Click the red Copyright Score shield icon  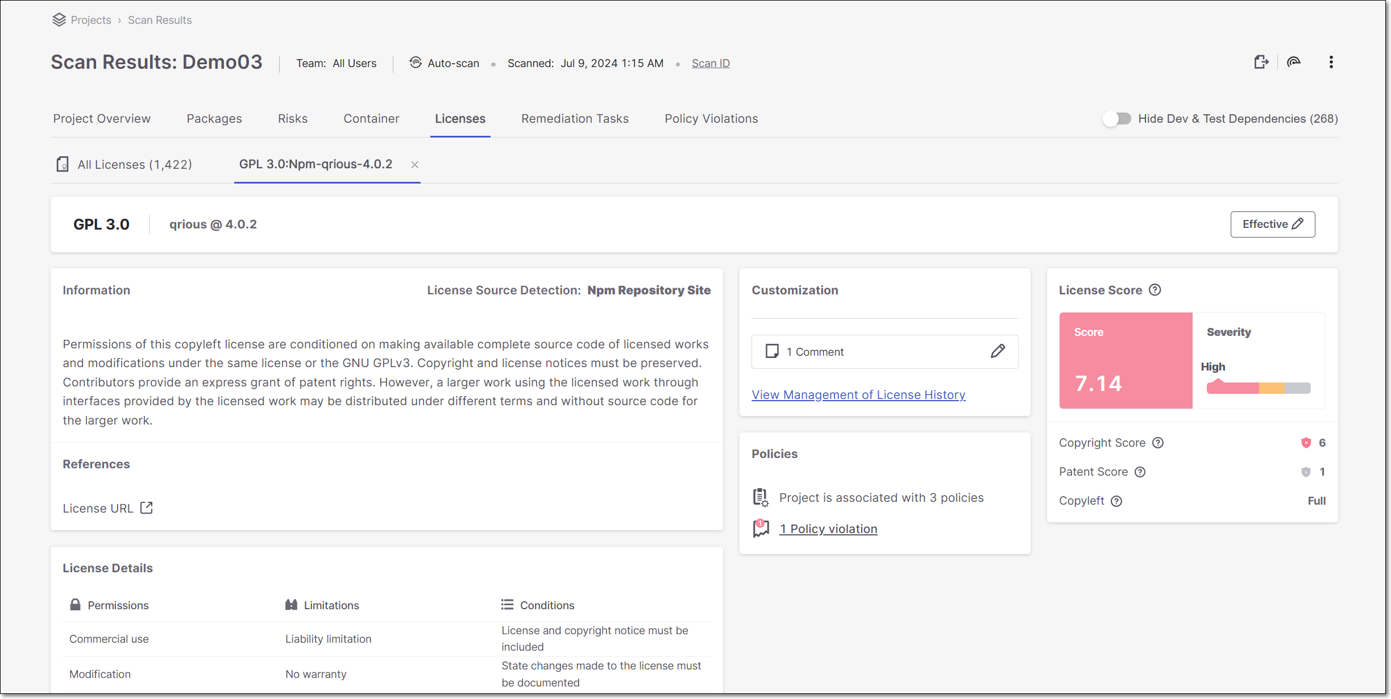coord(1306,443)
